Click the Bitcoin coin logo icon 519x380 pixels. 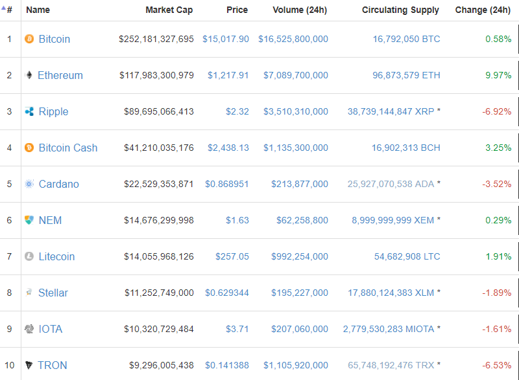(29, 39)
